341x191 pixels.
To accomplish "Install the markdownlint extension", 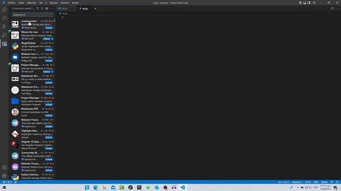I will [x=49, y=28].
